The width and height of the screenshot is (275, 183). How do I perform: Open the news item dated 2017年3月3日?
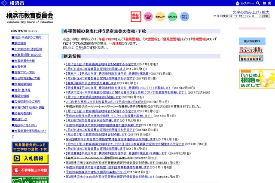101,64
